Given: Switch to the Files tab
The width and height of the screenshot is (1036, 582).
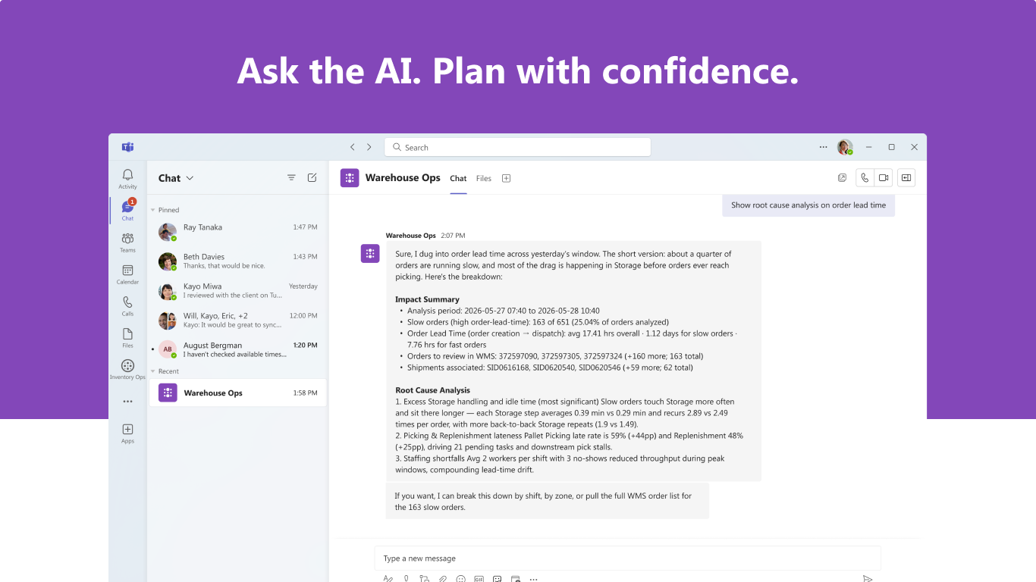Looking at the screenshot, I should [484, 179].
